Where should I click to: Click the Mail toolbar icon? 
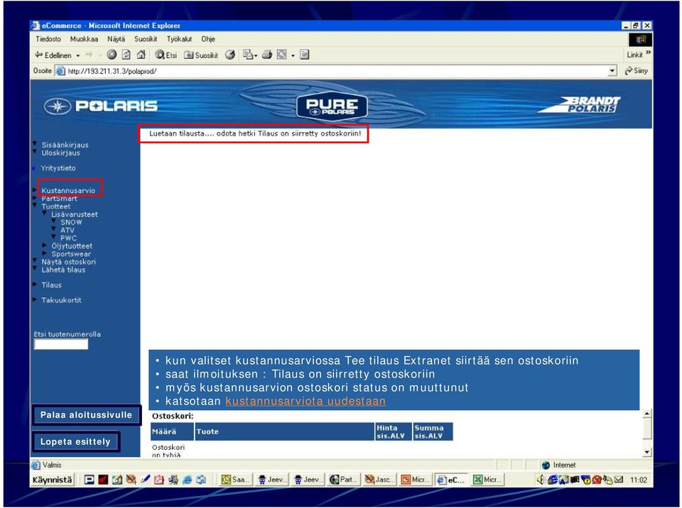pyautogui.click(x=249, y=55)
